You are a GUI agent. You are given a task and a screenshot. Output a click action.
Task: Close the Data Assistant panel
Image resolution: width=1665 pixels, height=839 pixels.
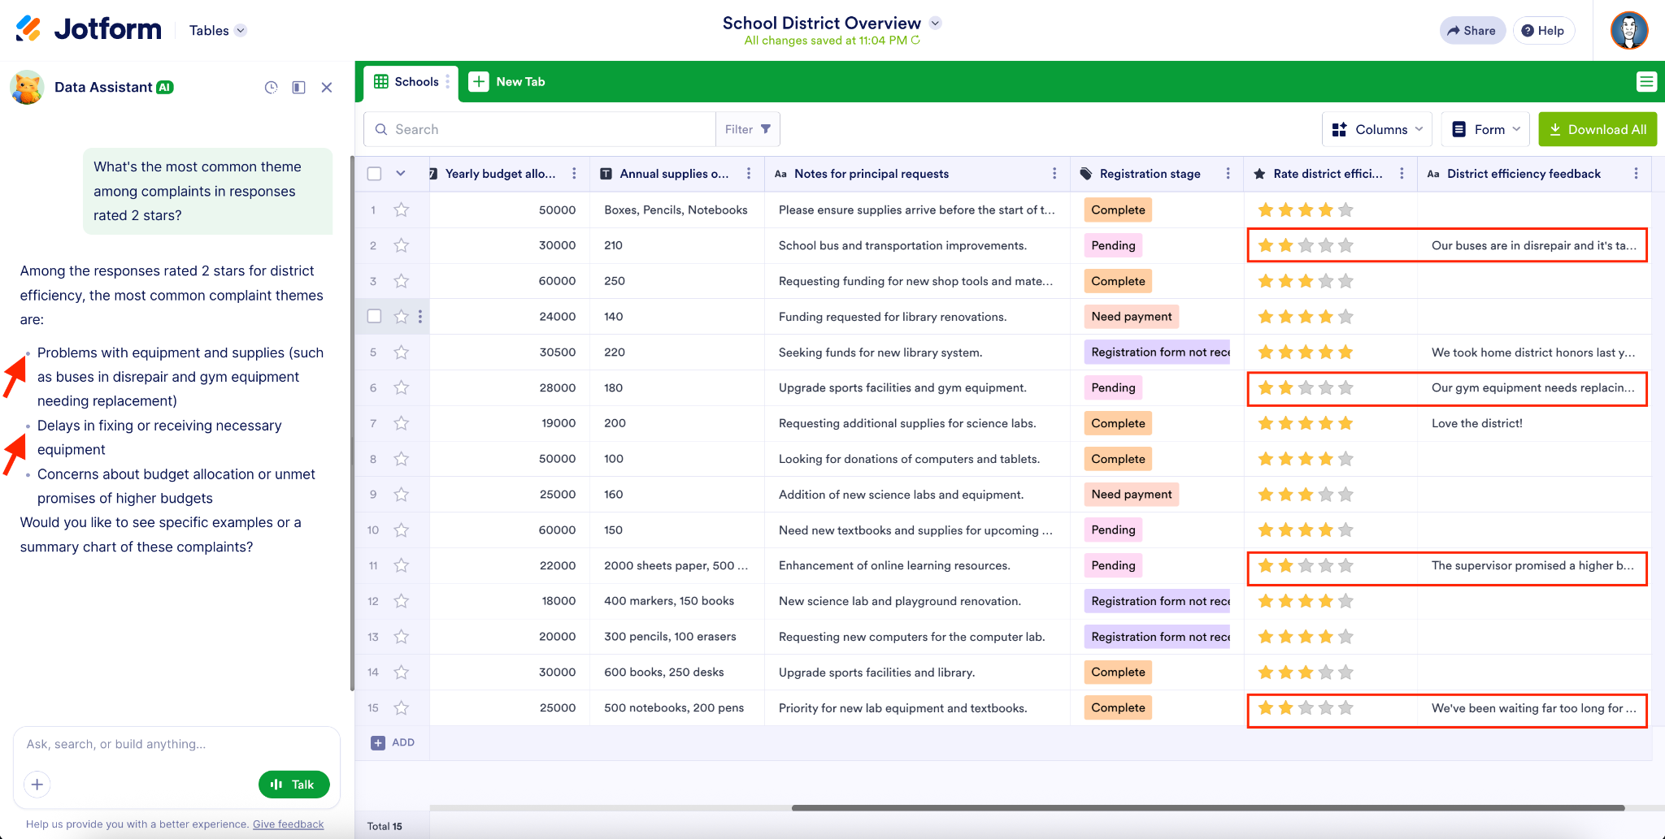(327, 87)
